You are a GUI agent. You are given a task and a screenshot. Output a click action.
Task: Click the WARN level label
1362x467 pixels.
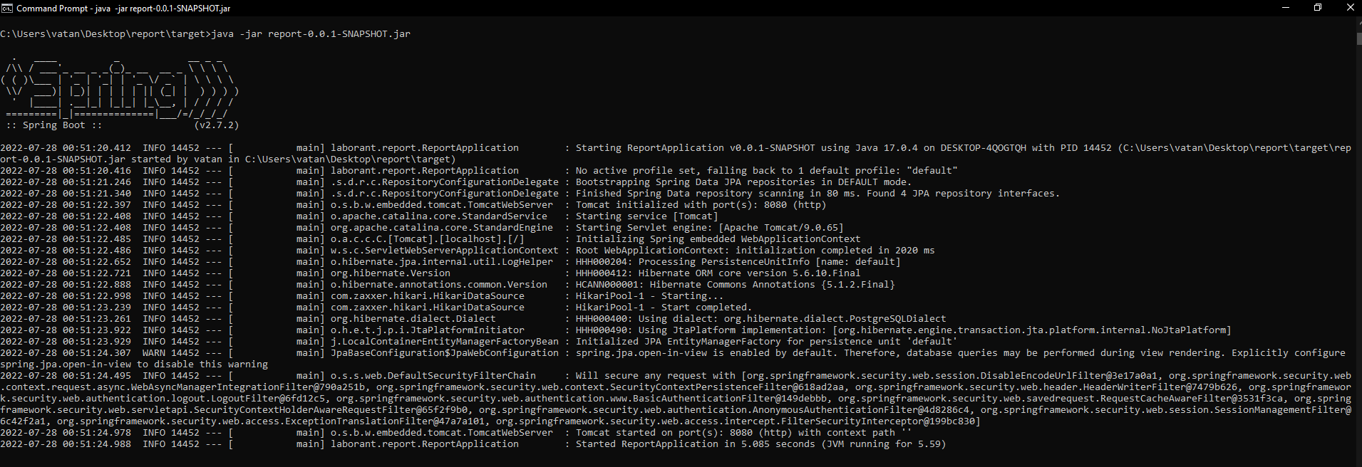[x=154, y=352]
